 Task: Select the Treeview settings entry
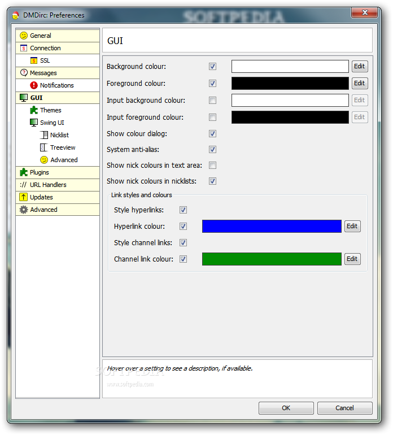(58, 147)
